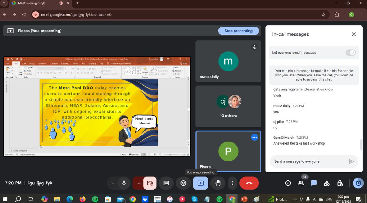Open more options in Meet call bar
367x203 pixels.
pyautogui.click(x=232, y=183)
